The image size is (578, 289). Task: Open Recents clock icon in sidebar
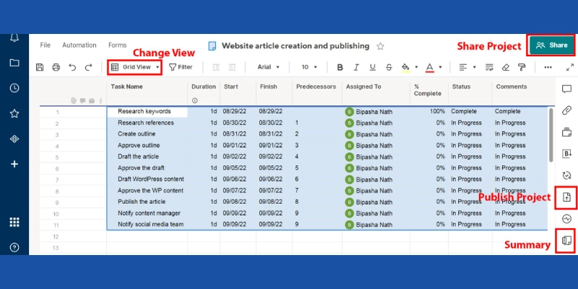click(x=14, y=88)
